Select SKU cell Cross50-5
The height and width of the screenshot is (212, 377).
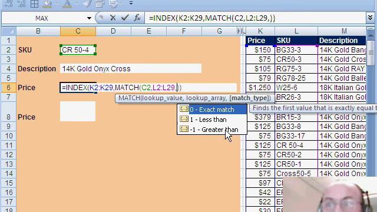296,174
